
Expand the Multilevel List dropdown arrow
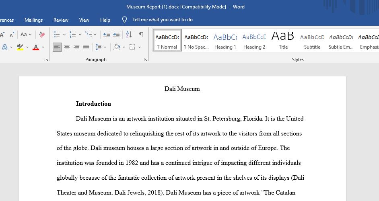[x=95, y=35]
